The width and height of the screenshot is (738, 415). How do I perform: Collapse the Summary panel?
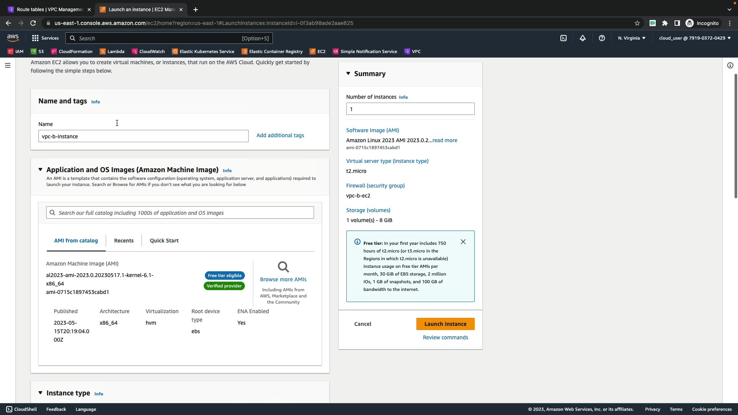[348, 73]
